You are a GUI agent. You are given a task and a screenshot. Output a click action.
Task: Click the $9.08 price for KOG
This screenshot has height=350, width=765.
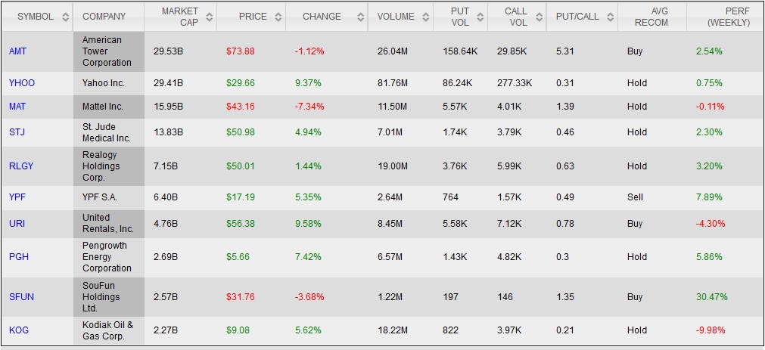238,330
